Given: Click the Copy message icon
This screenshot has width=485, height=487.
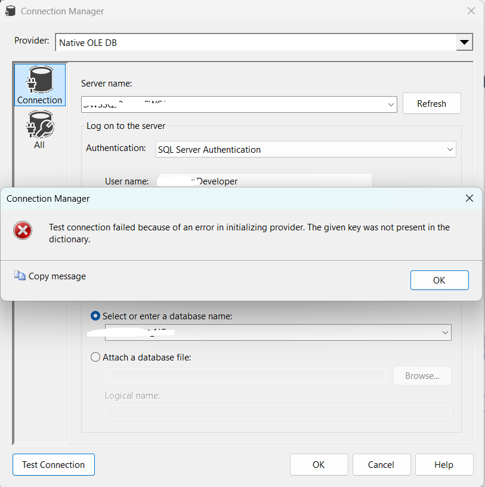Looking at the screenshot, I should click(x=20, y=276).
